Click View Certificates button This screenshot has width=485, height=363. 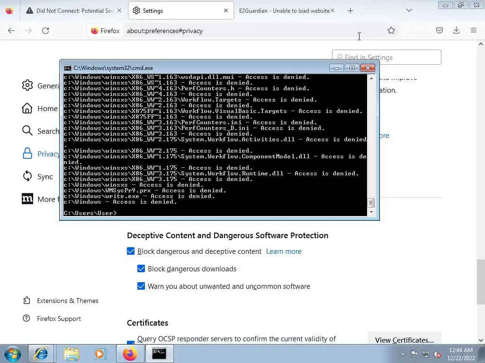click(x=404, y=340)
